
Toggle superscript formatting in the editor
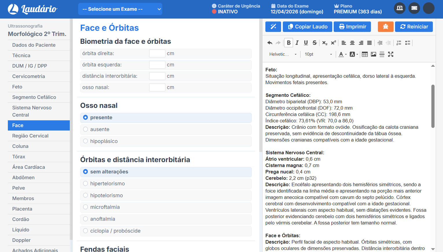click(333, 43)
